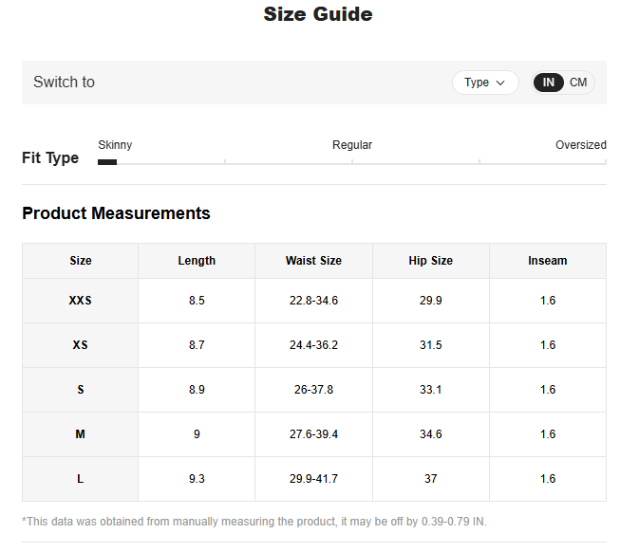
Task: Open the Type dropdown
Action: pyautogui.click(x=484, y=83)
